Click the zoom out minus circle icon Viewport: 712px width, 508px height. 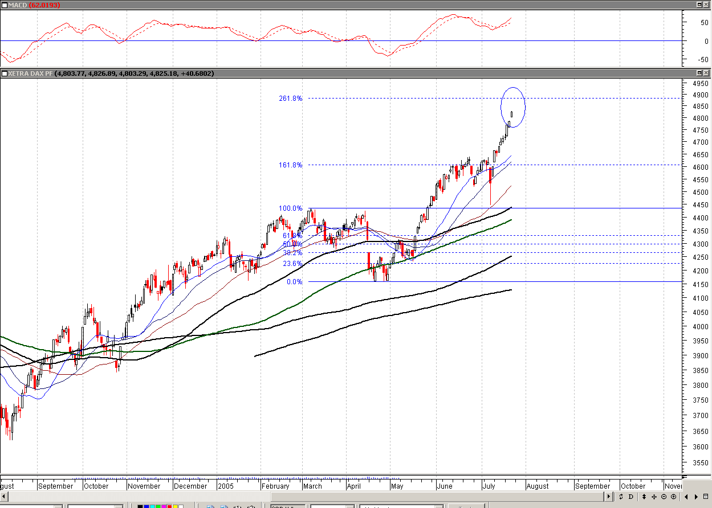[664, 497]
